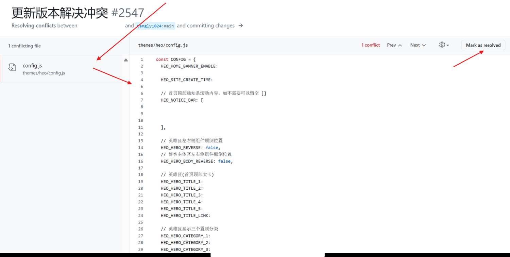Go to the next conflict with Next

(x=418, y=45)
